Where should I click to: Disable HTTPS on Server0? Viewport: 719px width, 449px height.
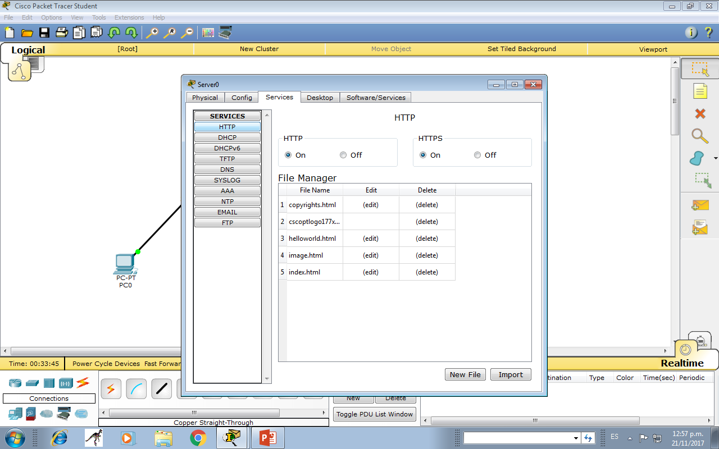coord(477,155)
